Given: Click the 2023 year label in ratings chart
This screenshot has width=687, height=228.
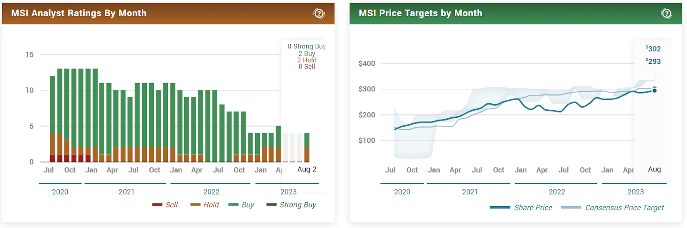Looking at the screenshot, I should pos(289,192).
